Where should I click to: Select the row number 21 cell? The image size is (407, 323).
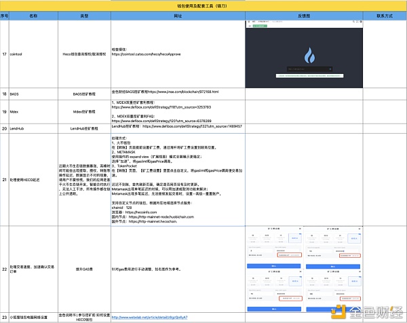tap(5, 180)
